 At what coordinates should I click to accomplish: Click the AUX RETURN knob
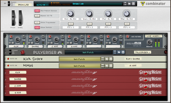pyautogui.click(x=128, y=37)
